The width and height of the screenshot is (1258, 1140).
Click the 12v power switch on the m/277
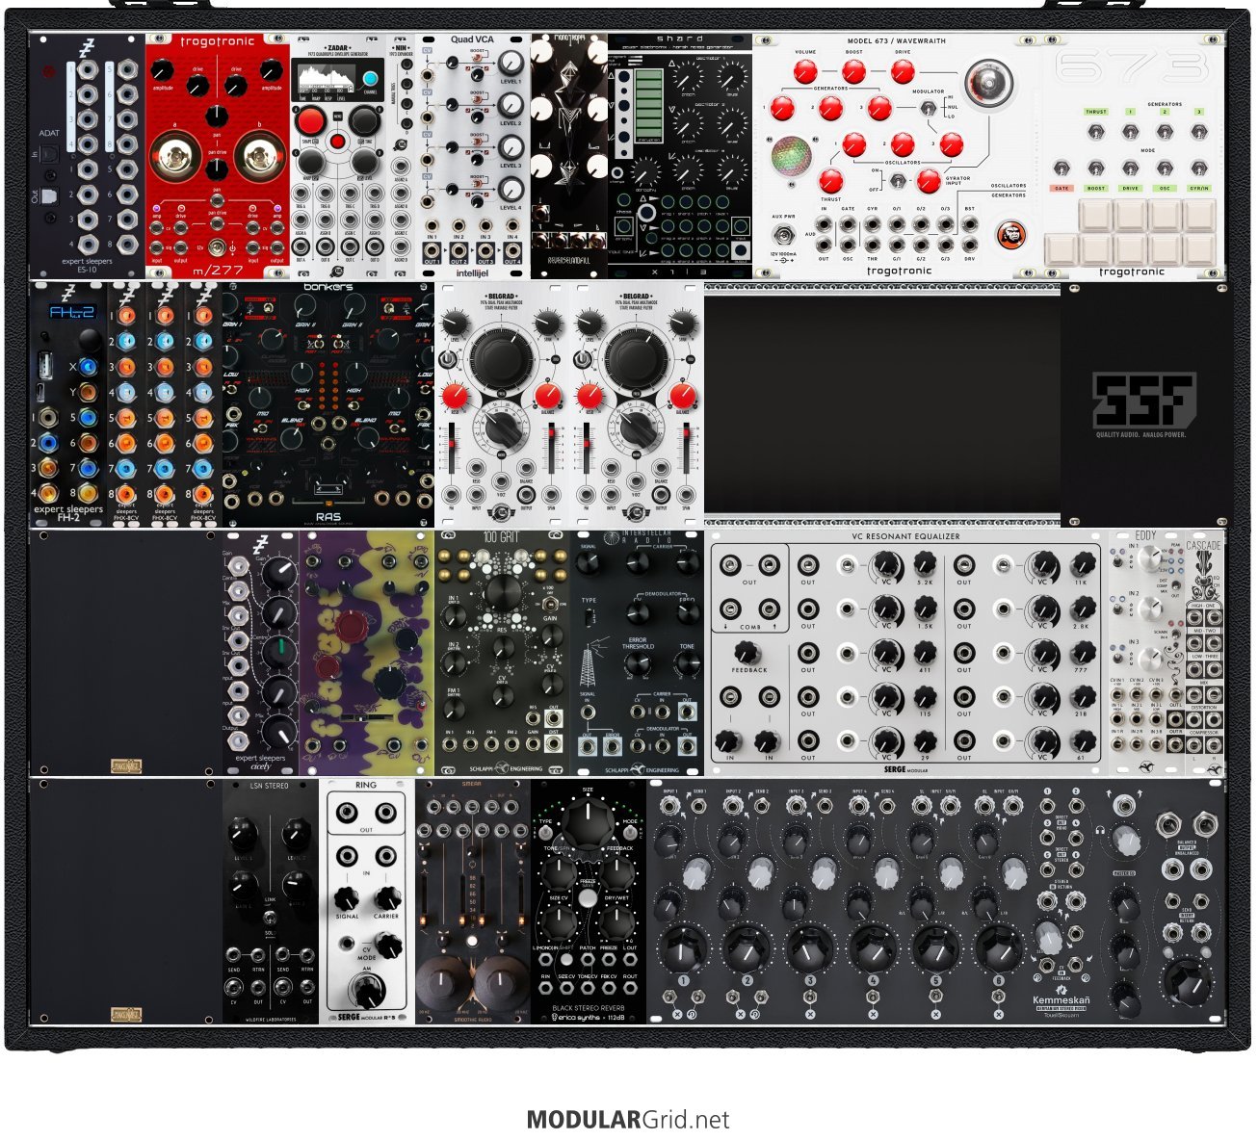218,249
